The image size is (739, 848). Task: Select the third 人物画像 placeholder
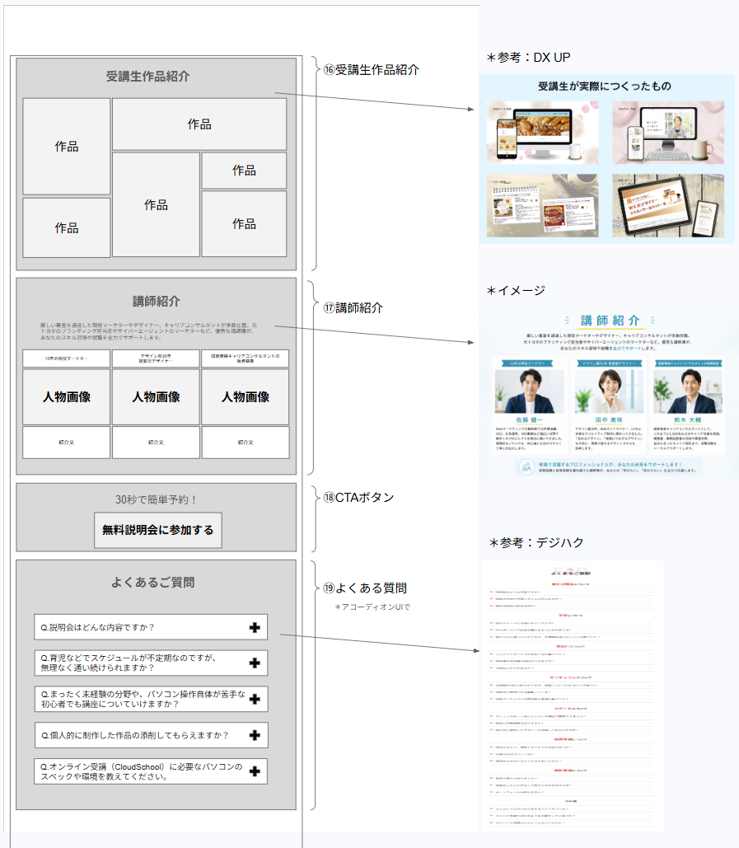pyautogui.click(x=246, y=397)
